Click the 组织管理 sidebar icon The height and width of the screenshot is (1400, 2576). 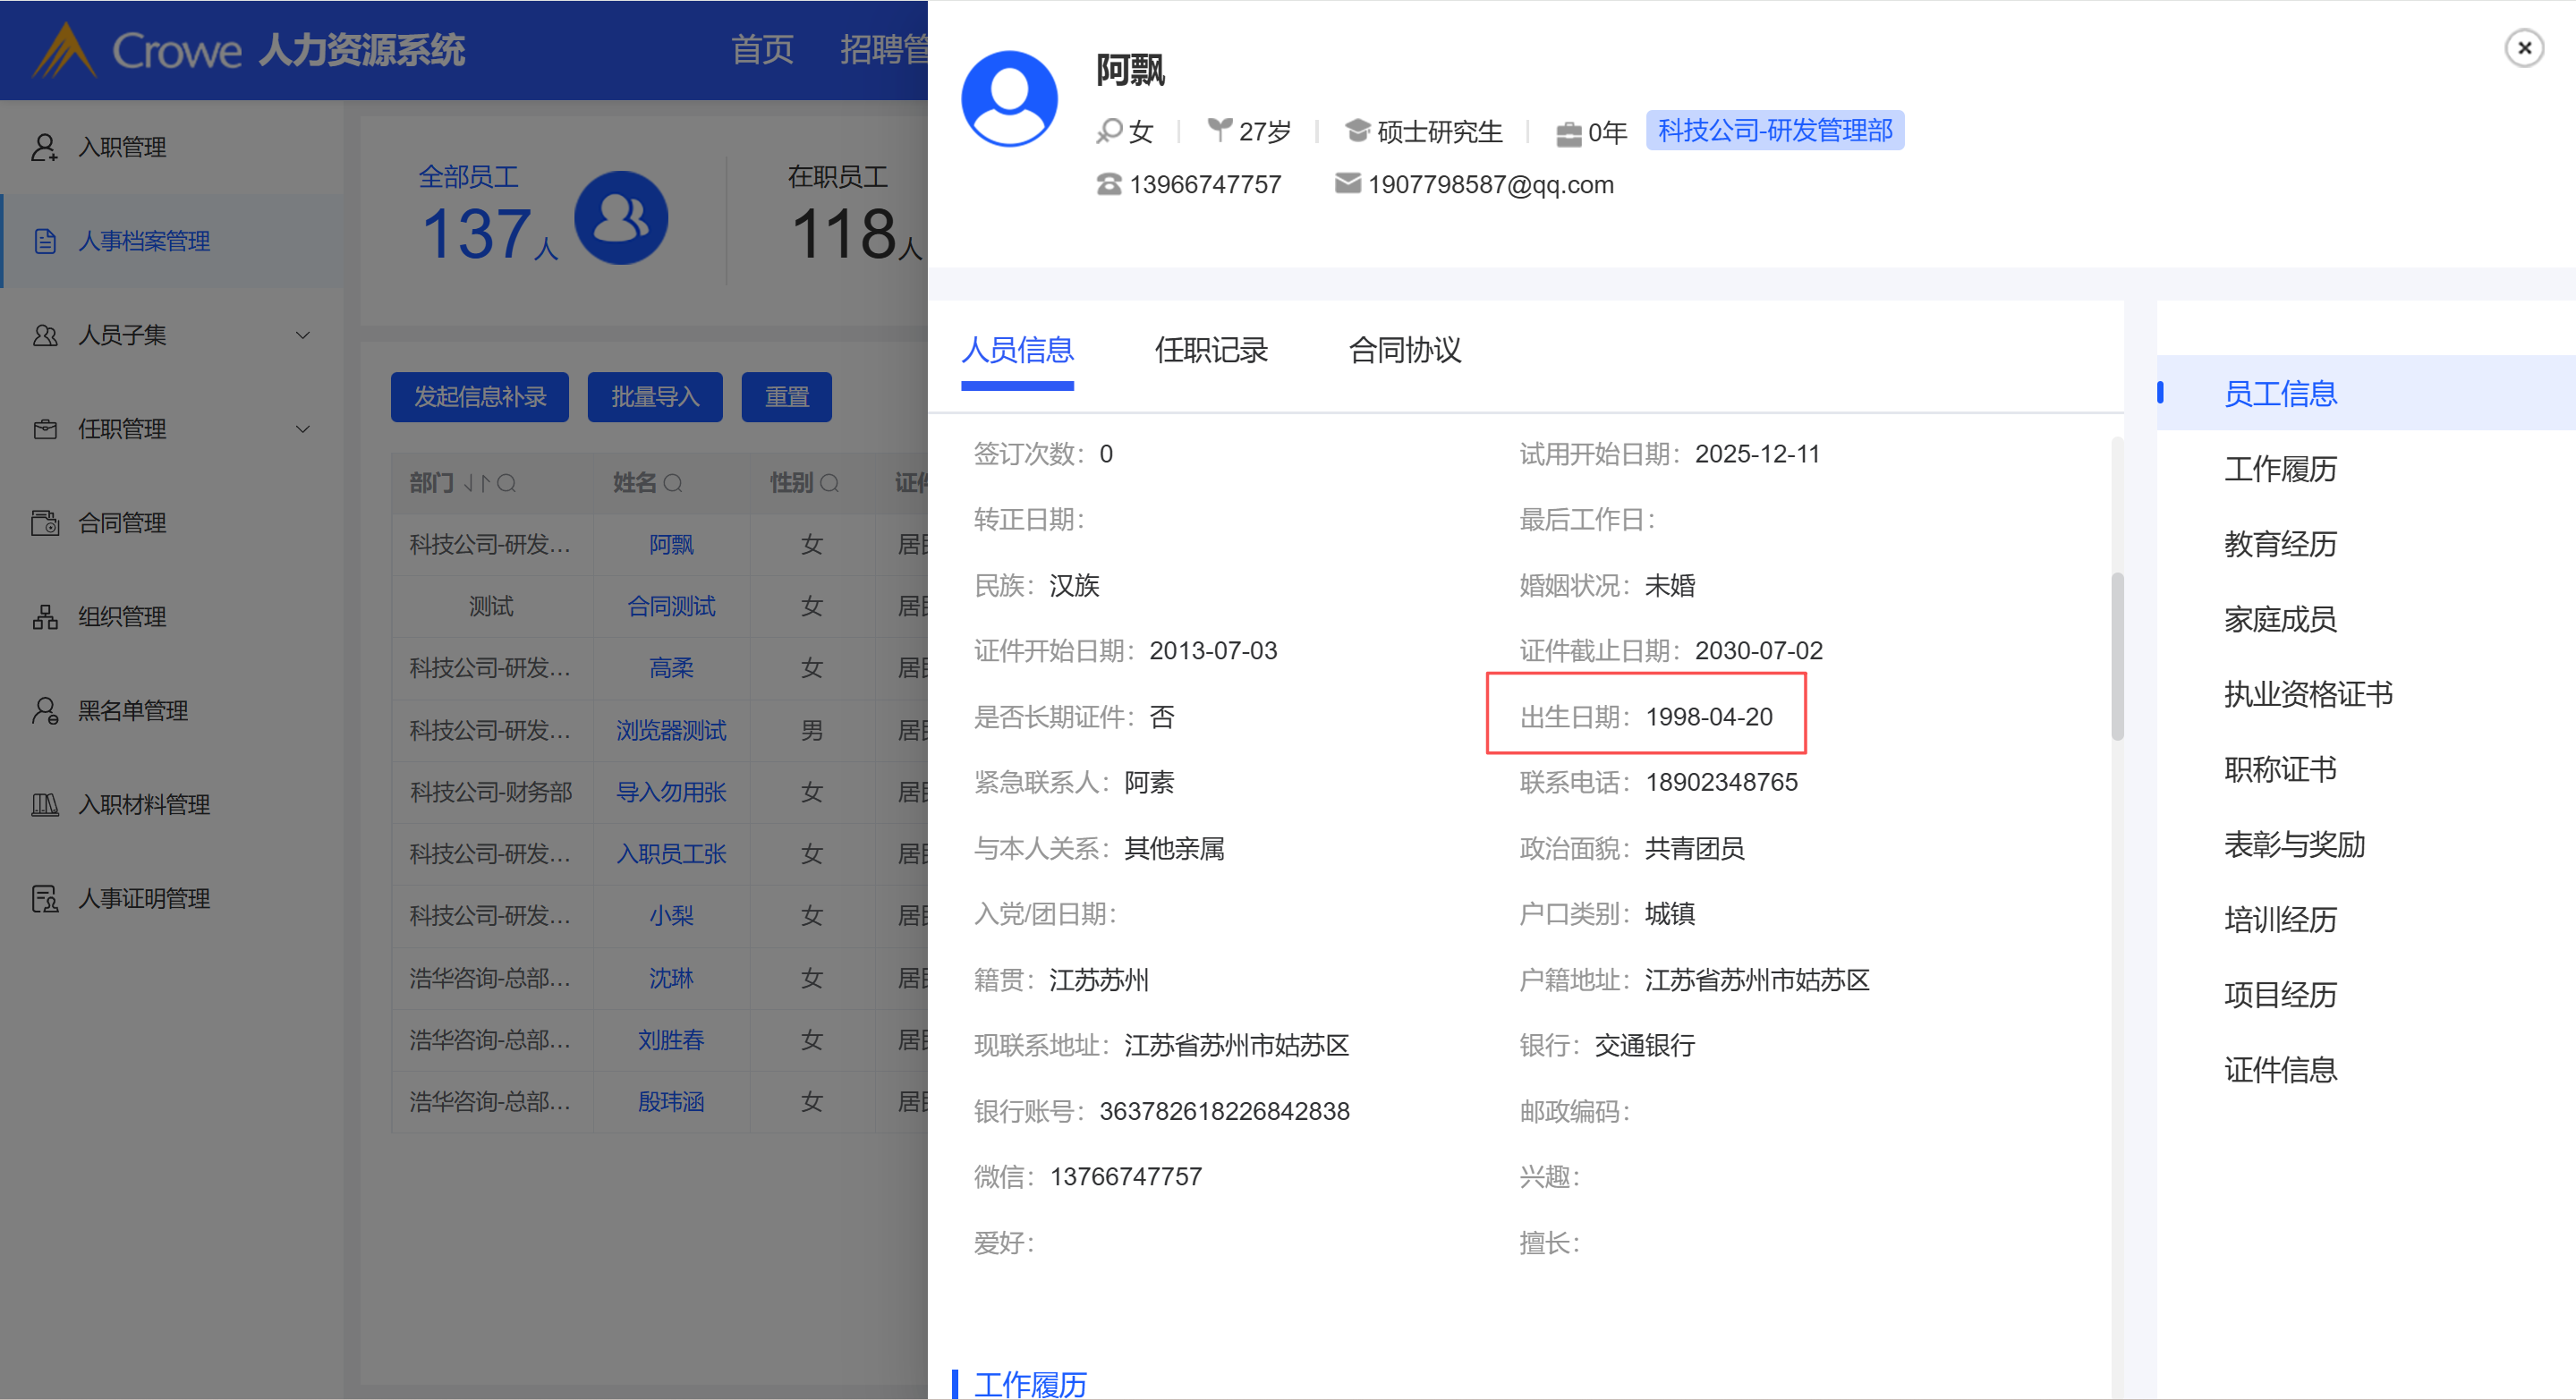tap(44, 617)
